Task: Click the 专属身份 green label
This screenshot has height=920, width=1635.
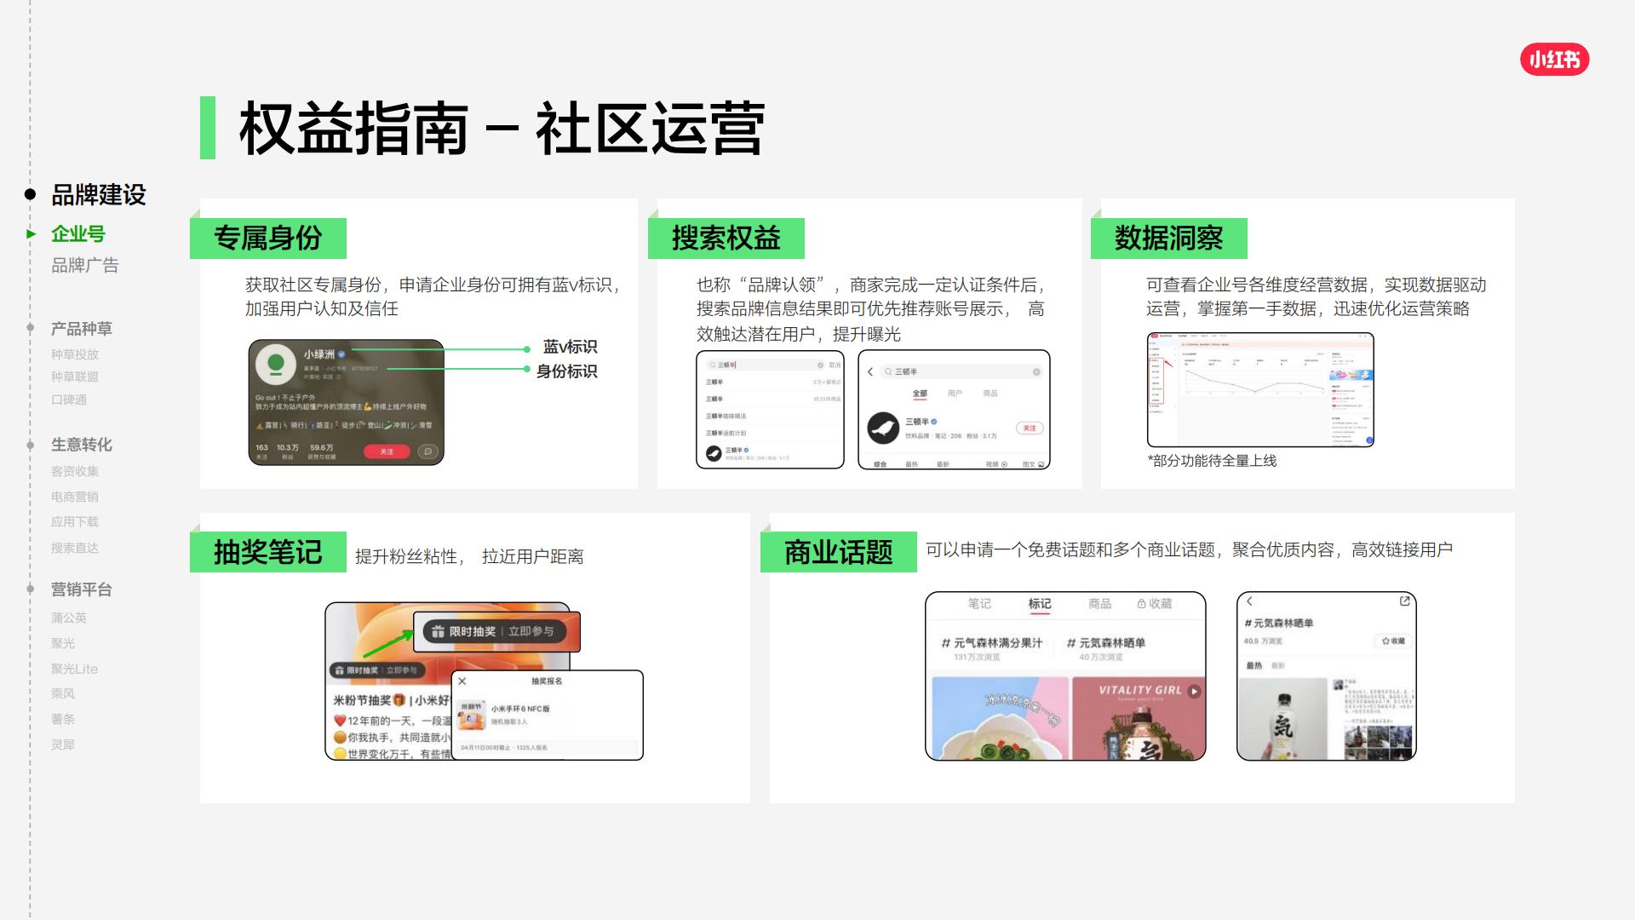Action: [268, 238]
